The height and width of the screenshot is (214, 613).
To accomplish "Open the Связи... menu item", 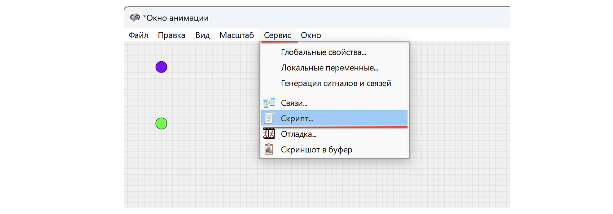I will pyautogui.click(x=334, y=103).
